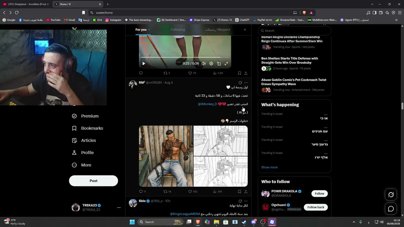Switch to the Respect timeline tab
This screenshot has height=227, width=404.
point(217,30)
